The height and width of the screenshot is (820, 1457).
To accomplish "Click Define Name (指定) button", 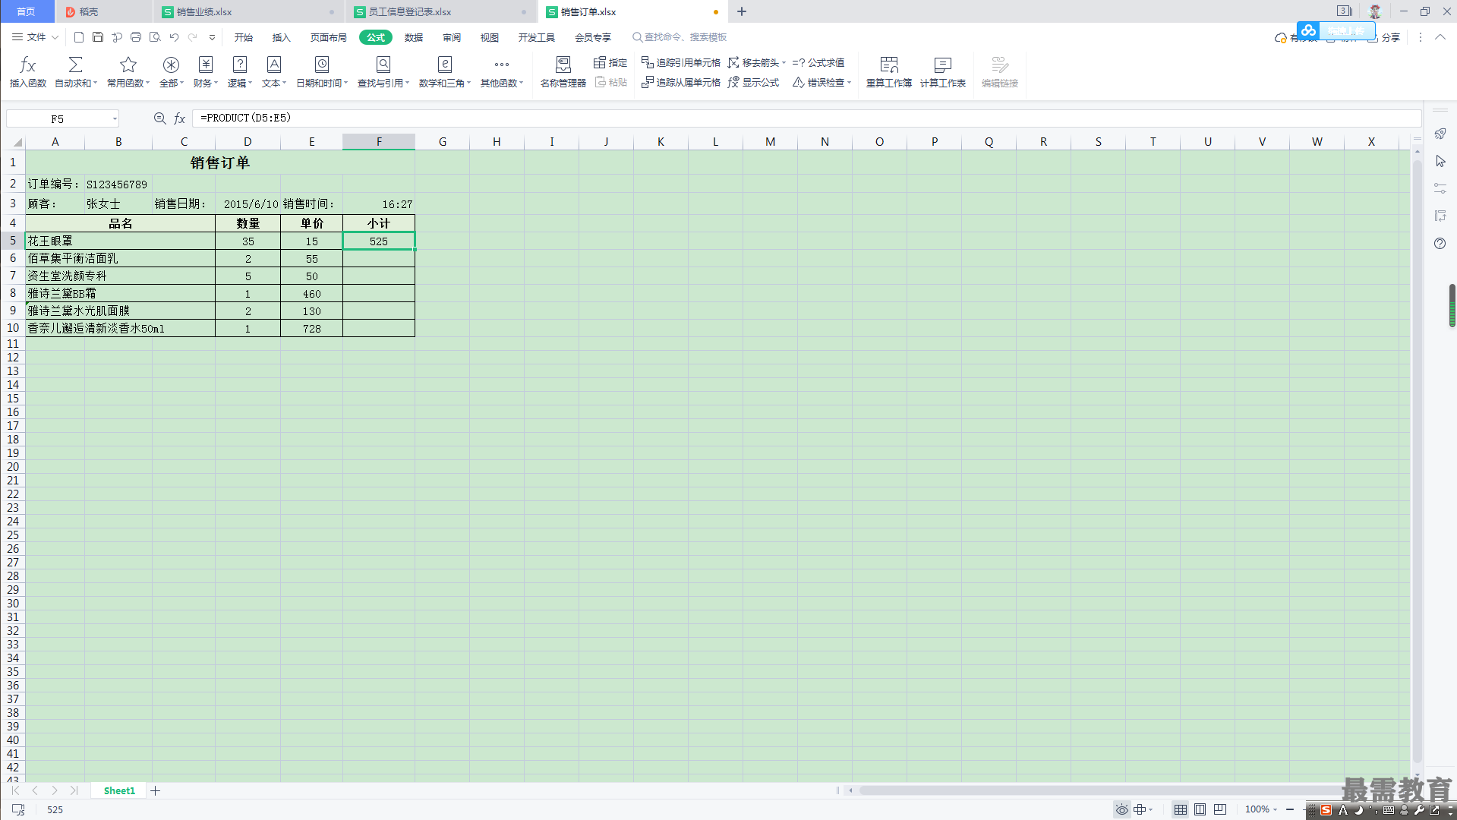I will [610, 62].
